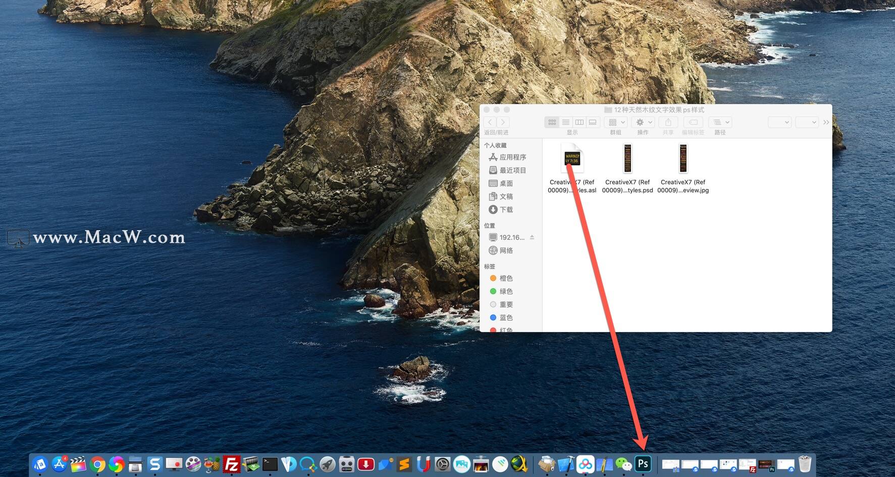
Task: Open Final Cut Pro from the Dock
Action: (x=79, y=464)
